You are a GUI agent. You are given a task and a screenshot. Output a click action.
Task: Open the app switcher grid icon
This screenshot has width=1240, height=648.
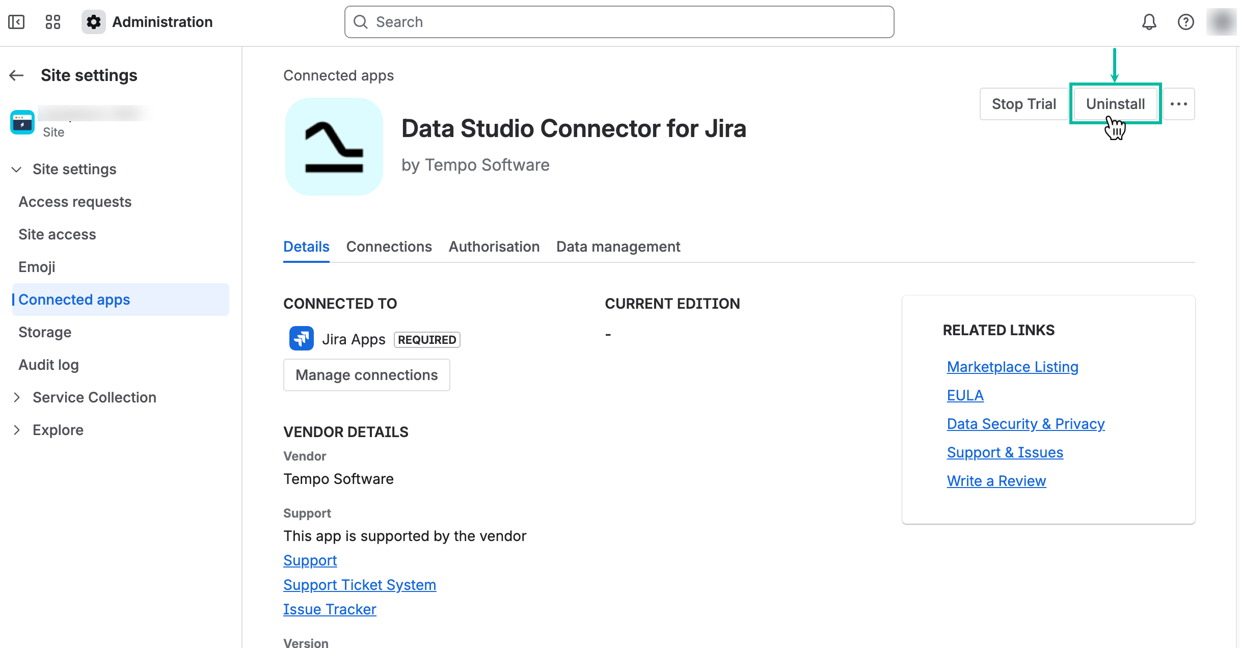53,22
